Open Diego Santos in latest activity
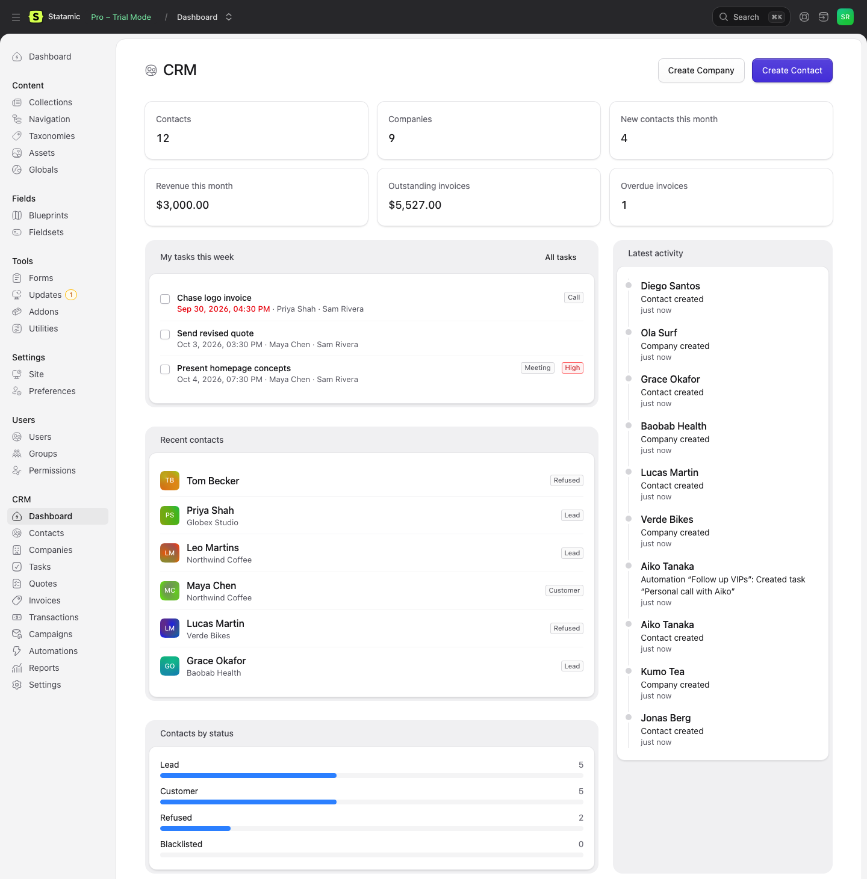The image size is (867, 879). pyautogui.click(x=670, y=286)
